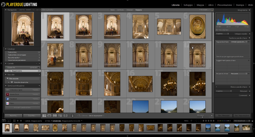
Task: Click the Esporta button
Action: pyautogui.click(x=32, y=116)
